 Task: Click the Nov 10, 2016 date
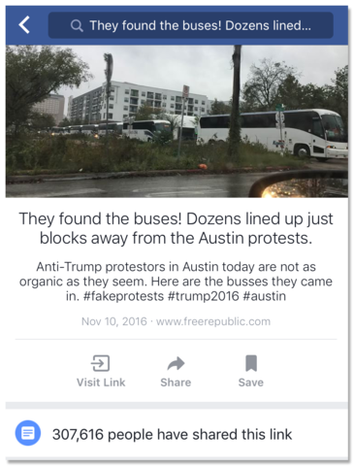point(114,321)
